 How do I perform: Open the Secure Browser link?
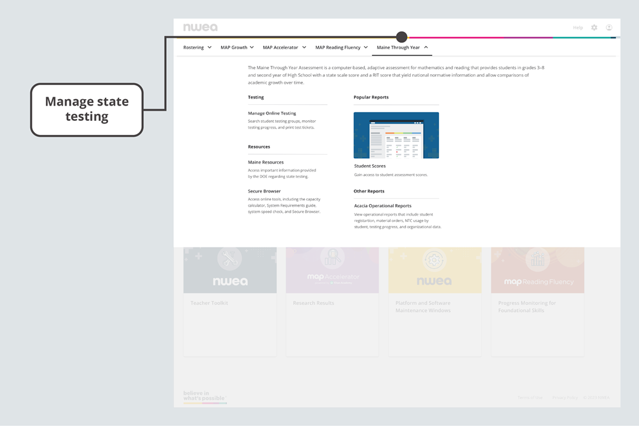[264, 191]
